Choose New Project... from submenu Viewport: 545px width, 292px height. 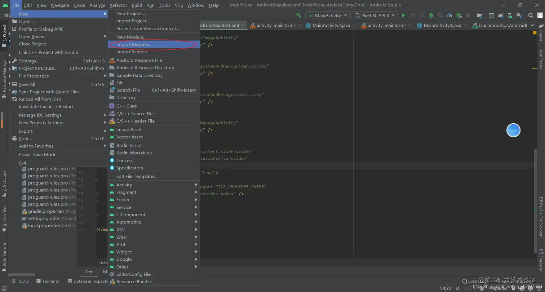pos(154,13)
